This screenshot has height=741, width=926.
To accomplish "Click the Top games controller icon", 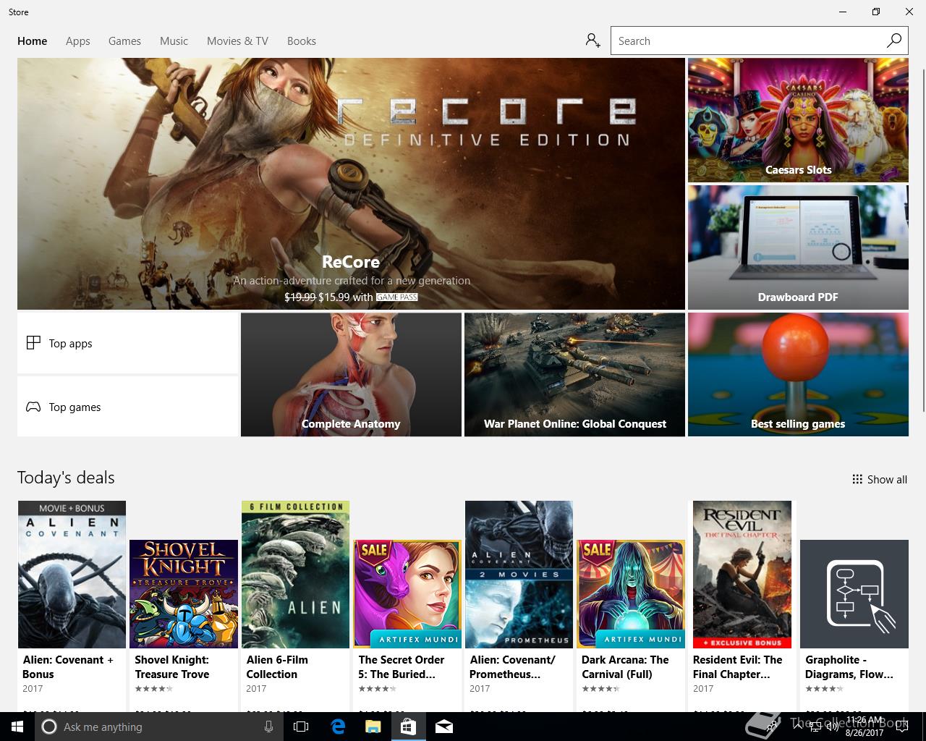I will [33, 407].
